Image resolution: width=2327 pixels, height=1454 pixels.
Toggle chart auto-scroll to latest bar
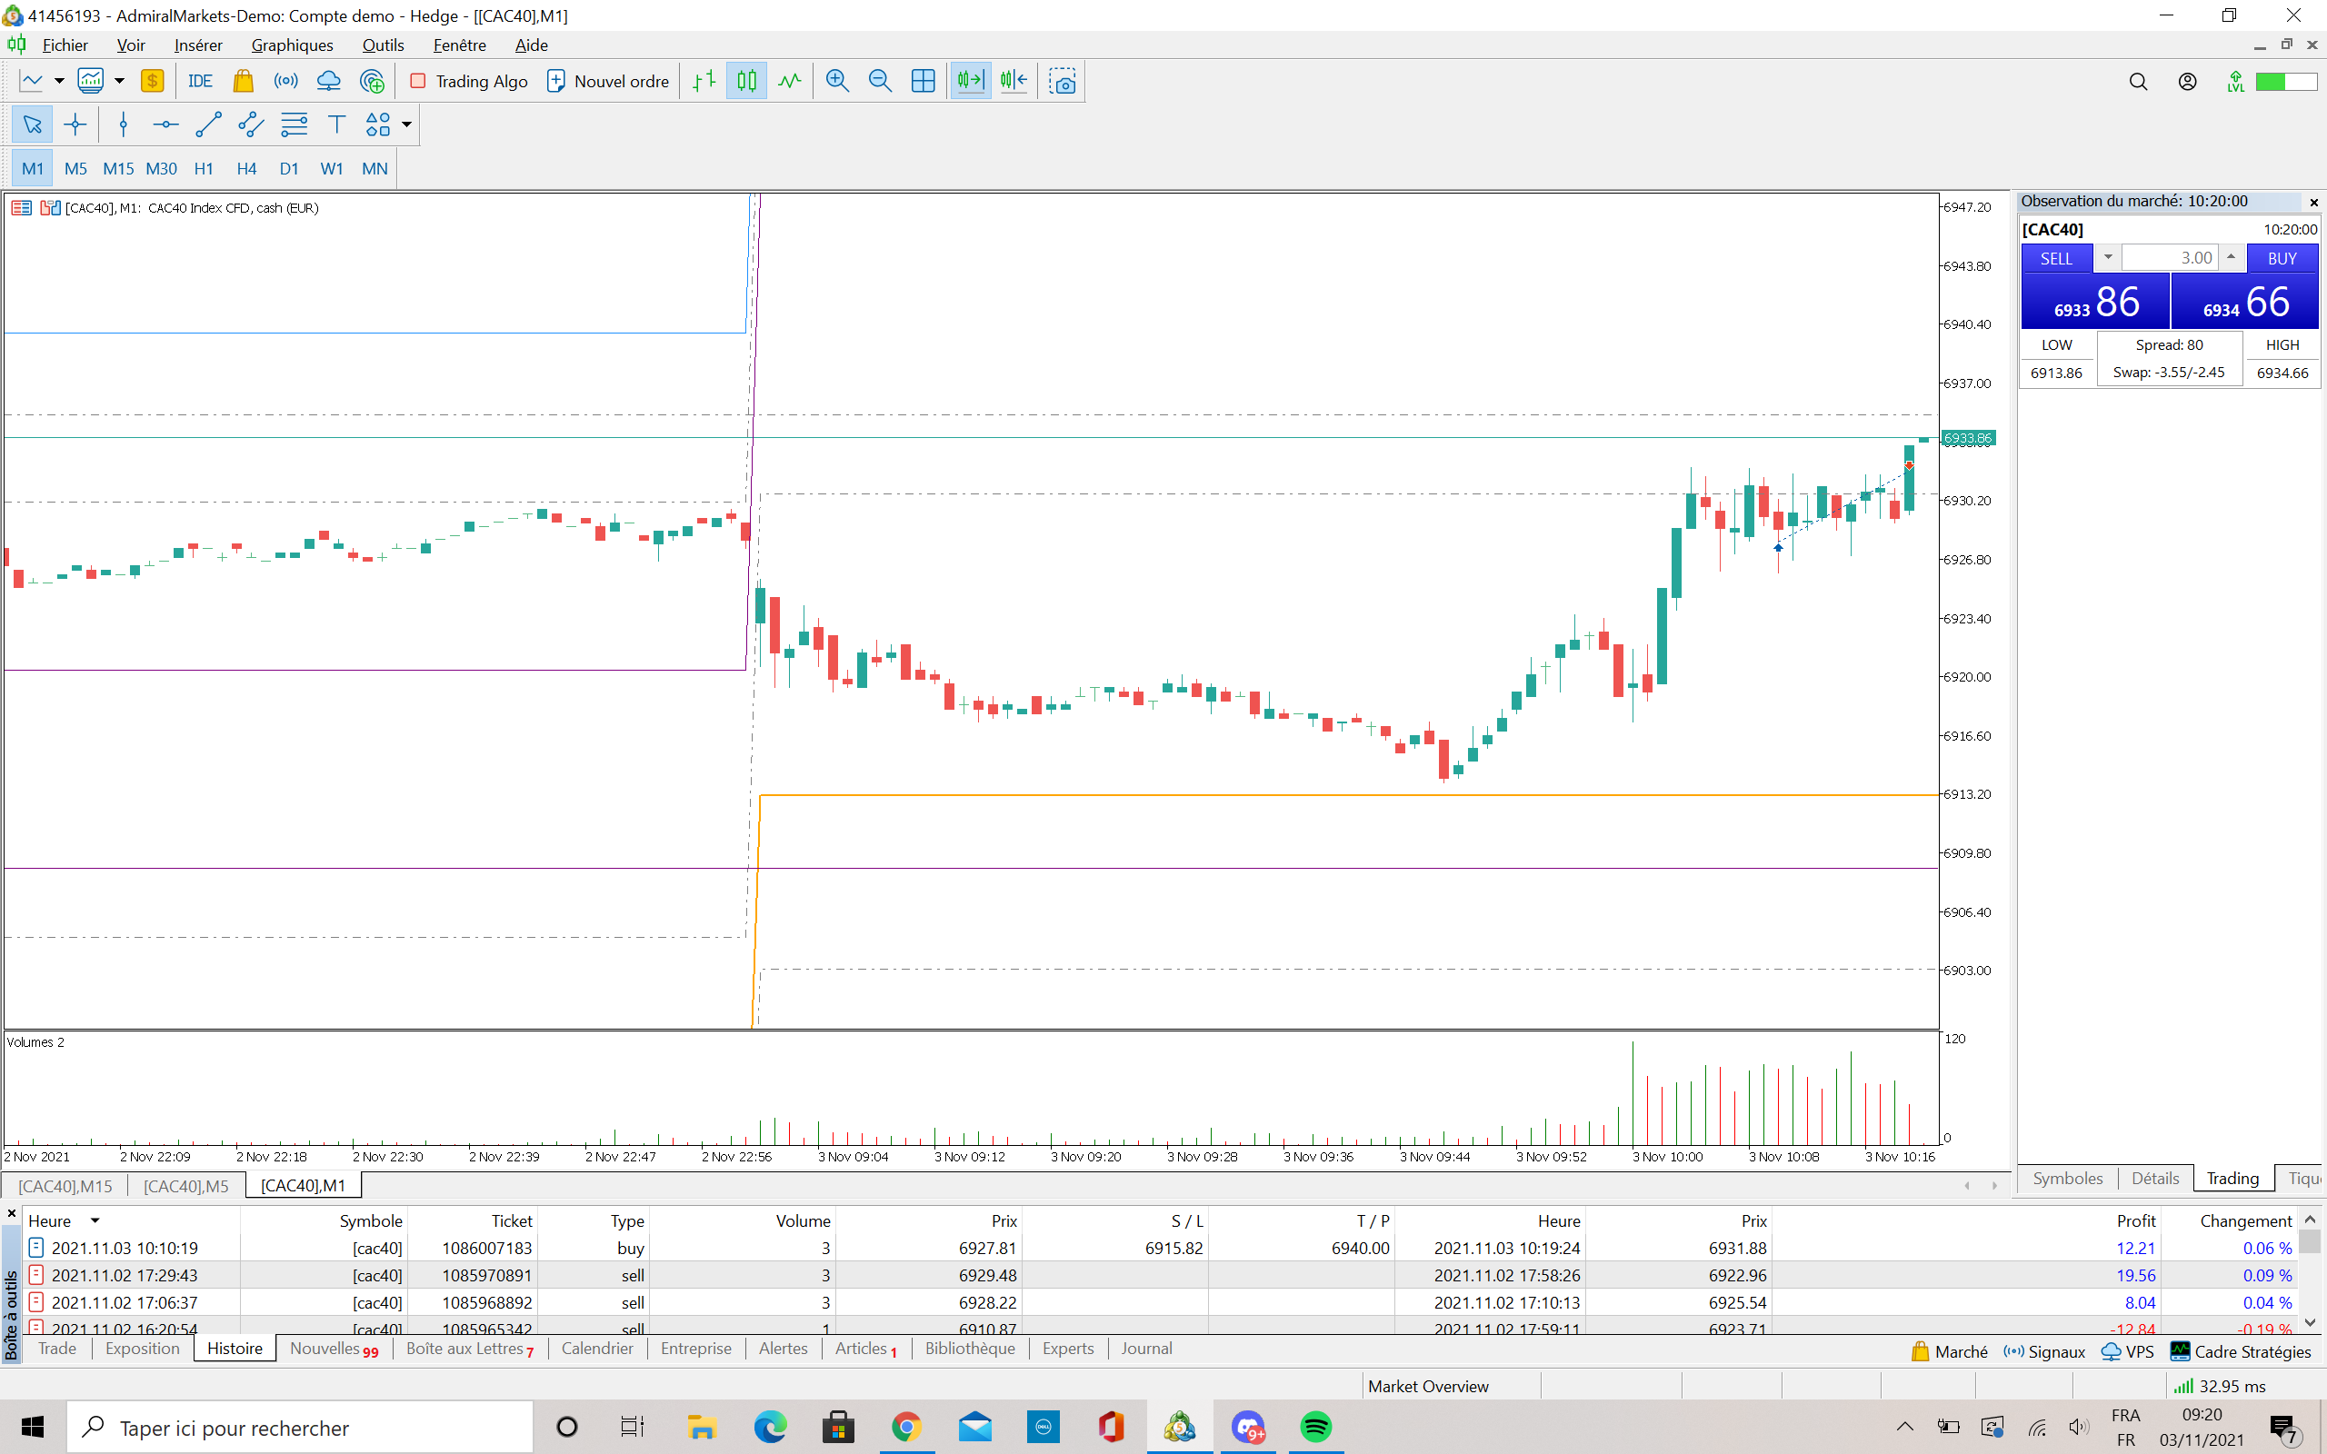pos(970,82)
